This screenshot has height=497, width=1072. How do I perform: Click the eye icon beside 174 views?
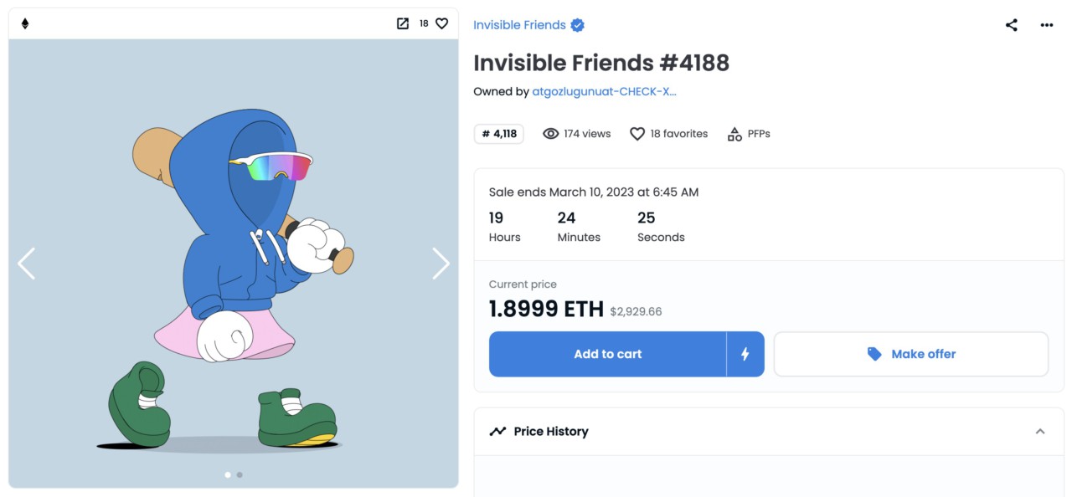549,133
